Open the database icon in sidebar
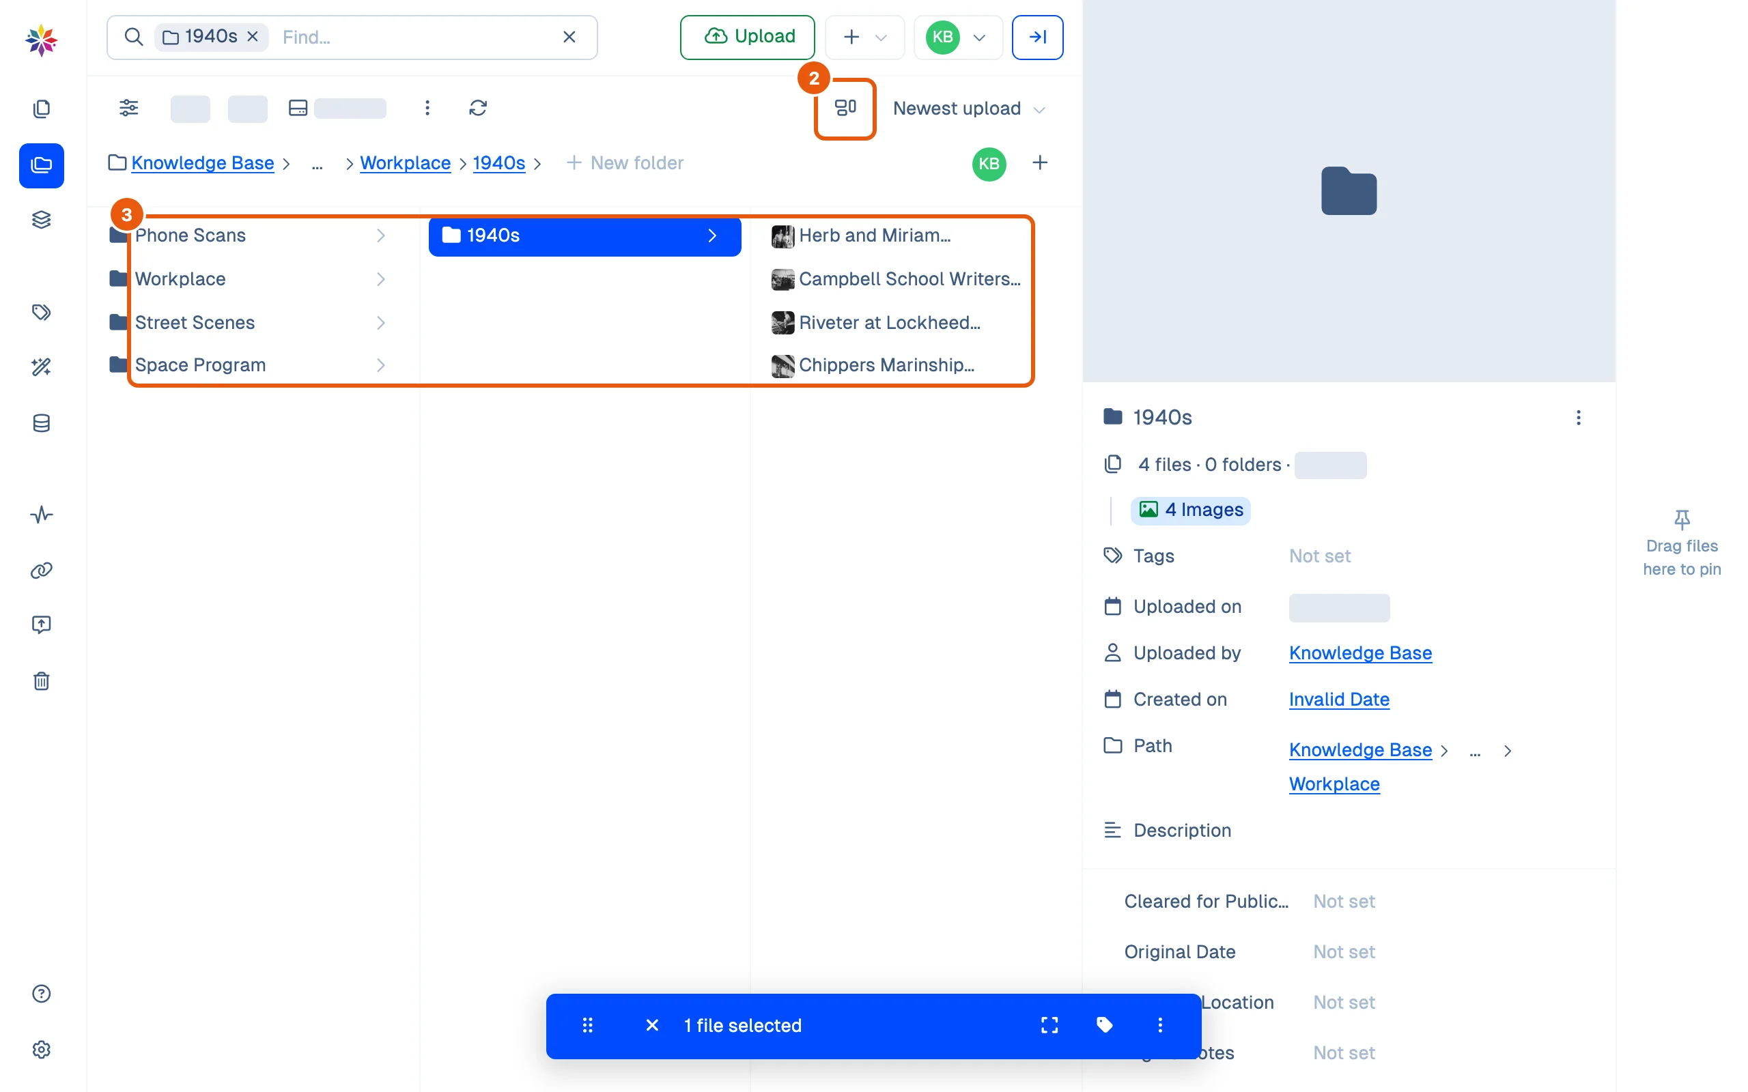 [41, 423]
